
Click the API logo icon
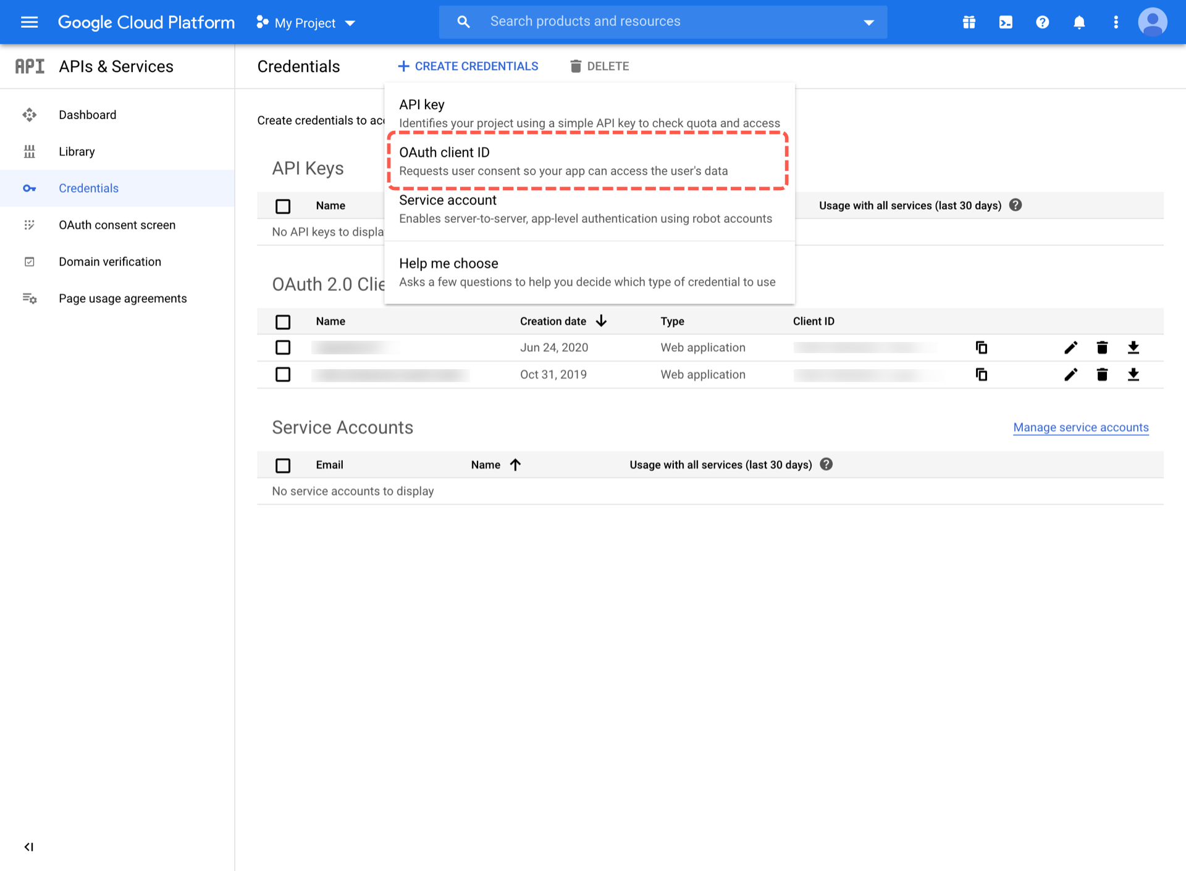[x=30, y=66]
